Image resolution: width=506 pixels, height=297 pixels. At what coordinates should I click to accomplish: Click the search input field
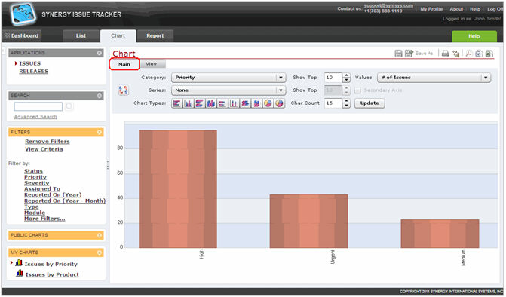(x=38, y=106)
